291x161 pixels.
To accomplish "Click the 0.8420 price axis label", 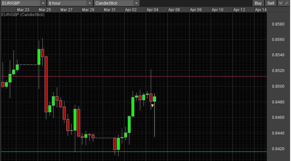I will [x=278, y=149].
